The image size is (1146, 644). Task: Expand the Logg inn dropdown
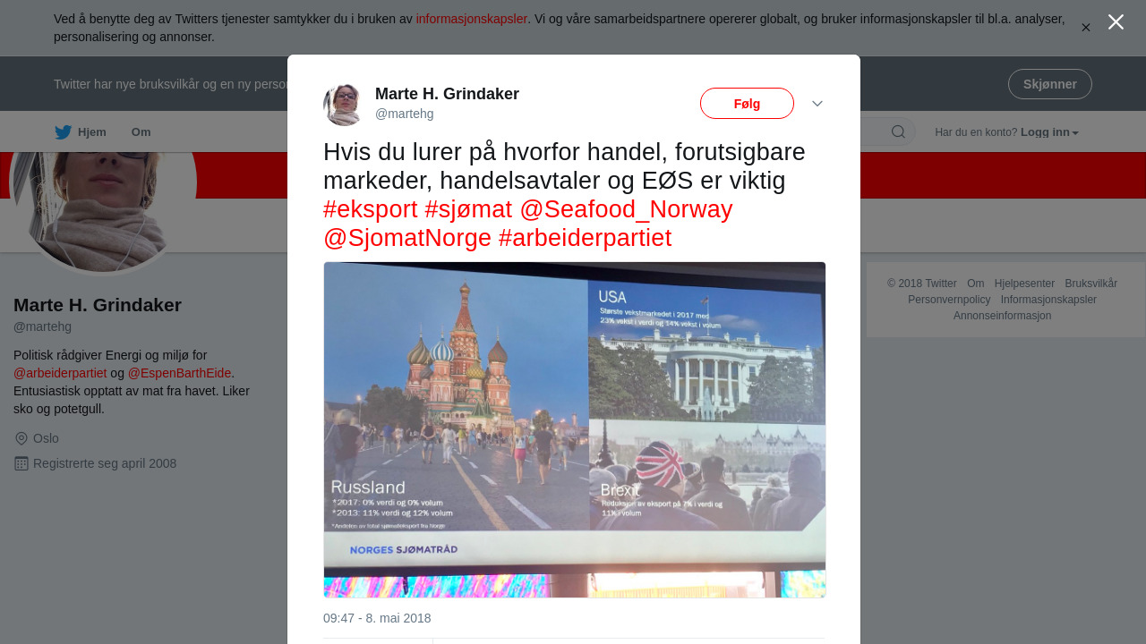point(1049,132)
